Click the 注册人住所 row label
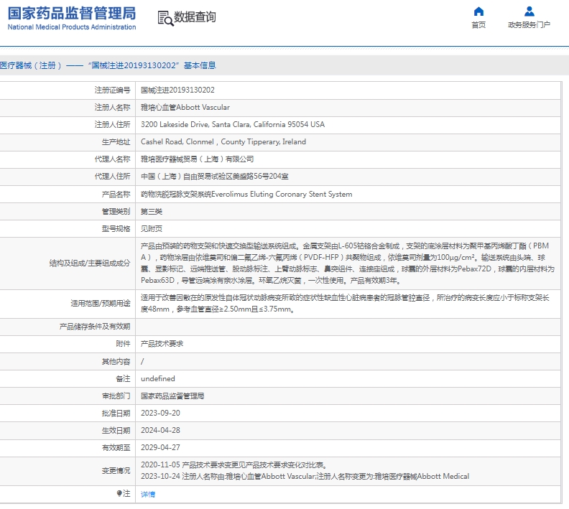This screenshot has width=569, height=509. (112, 124)
